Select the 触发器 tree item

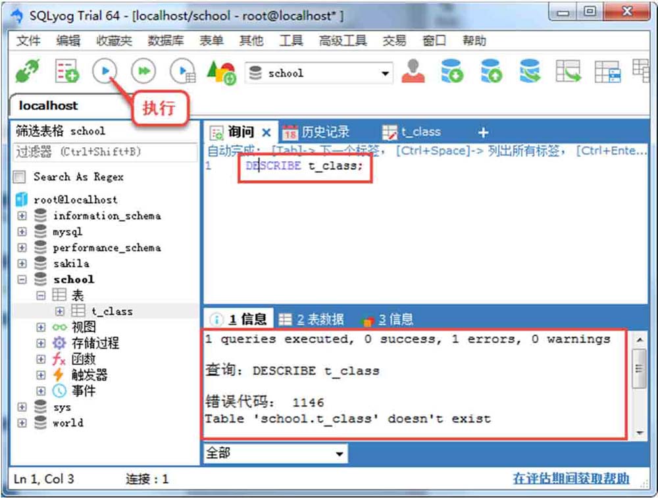[x=89, y=375]
